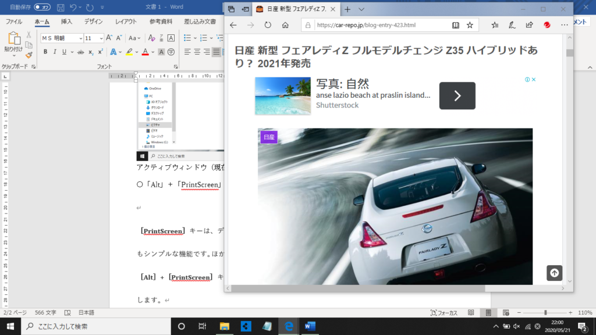Open the Edge settings and more menu

pos(564,25)
